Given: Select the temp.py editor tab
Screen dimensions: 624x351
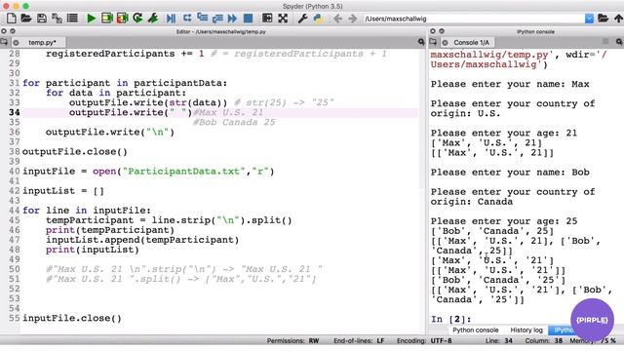Looking at the screenshot, I should (42, 43).
